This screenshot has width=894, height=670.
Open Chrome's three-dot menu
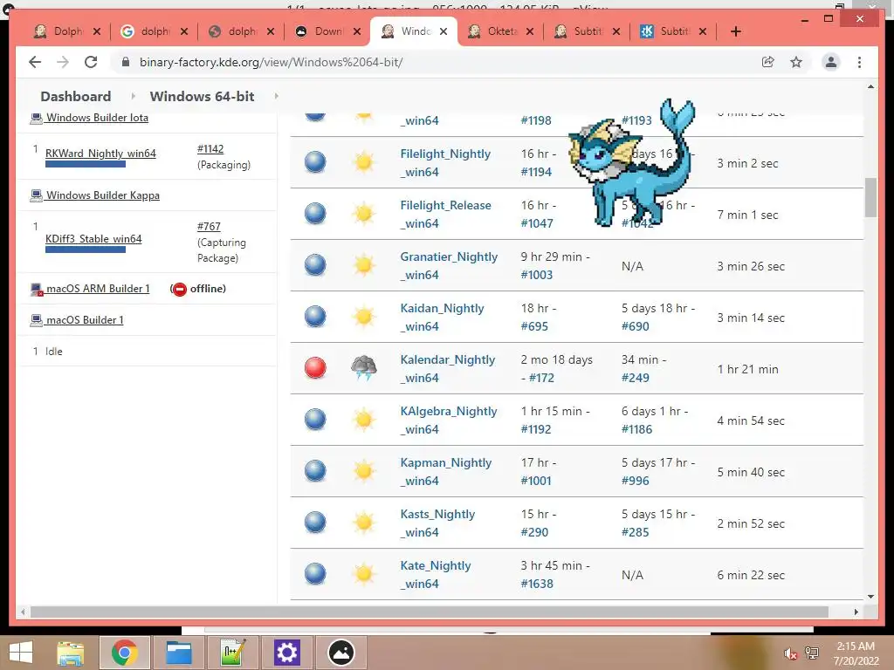coord(859,62)
